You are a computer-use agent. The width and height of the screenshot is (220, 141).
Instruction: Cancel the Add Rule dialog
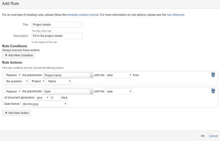[x=213, y=136]
